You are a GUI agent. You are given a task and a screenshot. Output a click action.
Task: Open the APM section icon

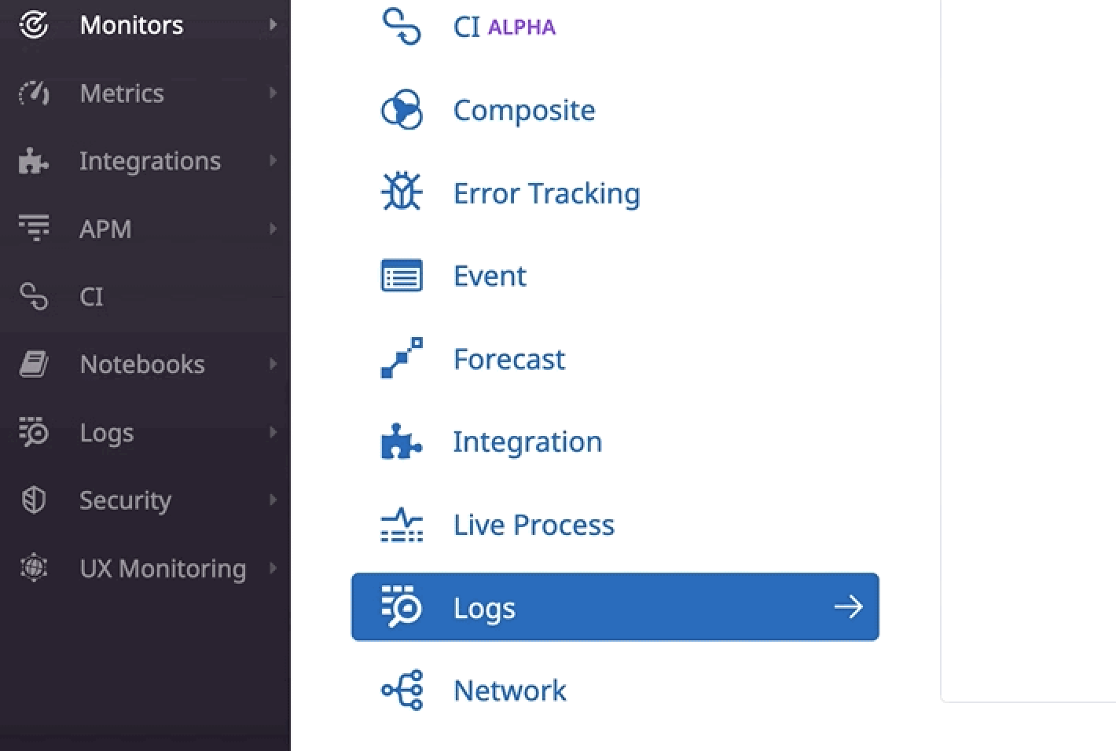[33, 228]
